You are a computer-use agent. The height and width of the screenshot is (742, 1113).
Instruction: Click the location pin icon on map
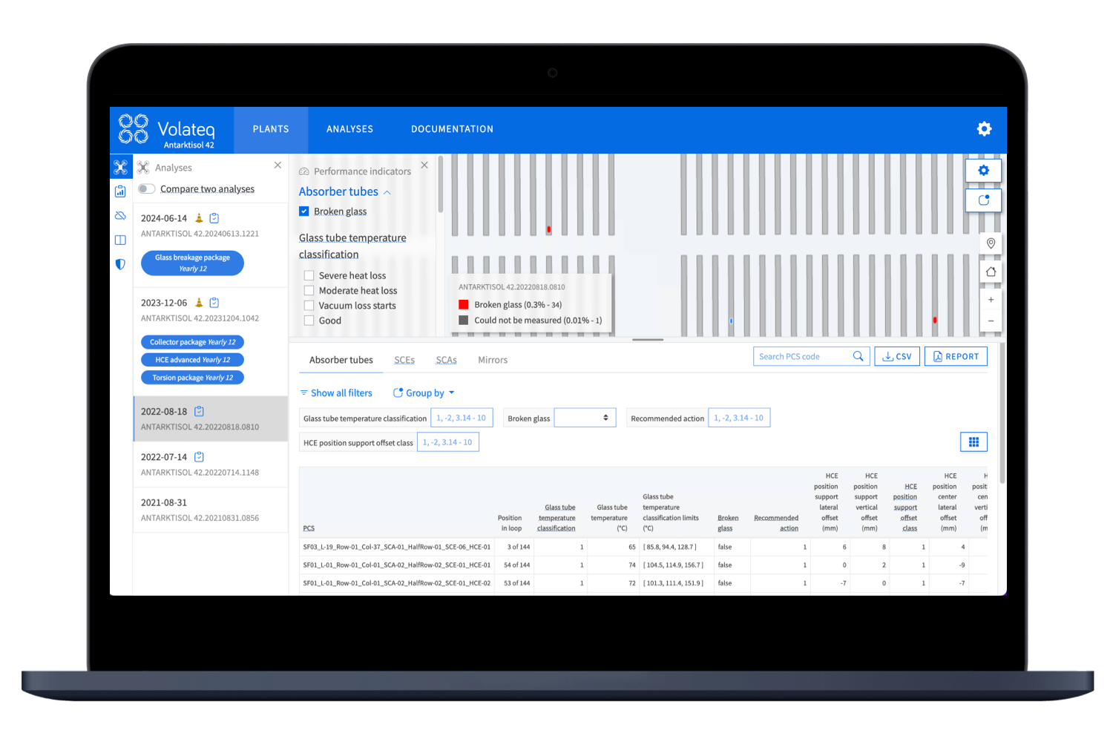(x=991, y=243)
